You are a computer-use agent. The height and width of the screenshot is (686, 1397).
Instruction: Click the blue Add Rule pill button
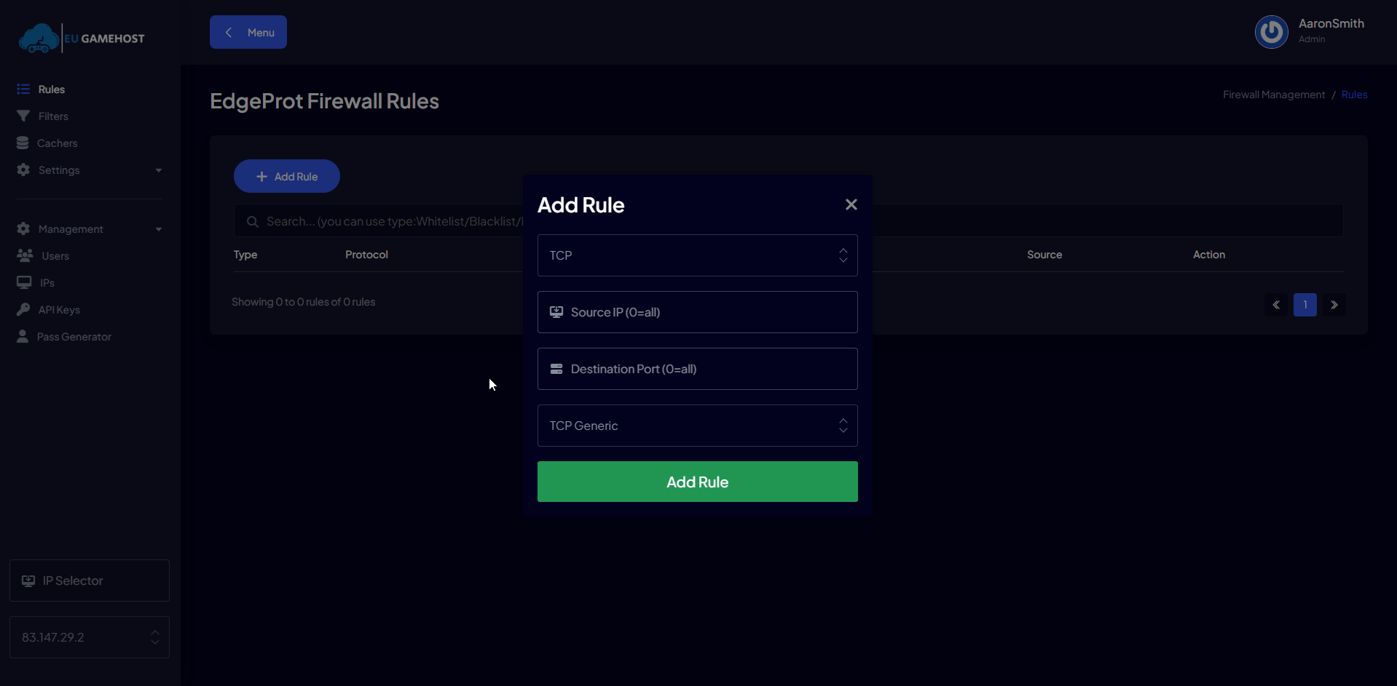[x=287, y=176]
